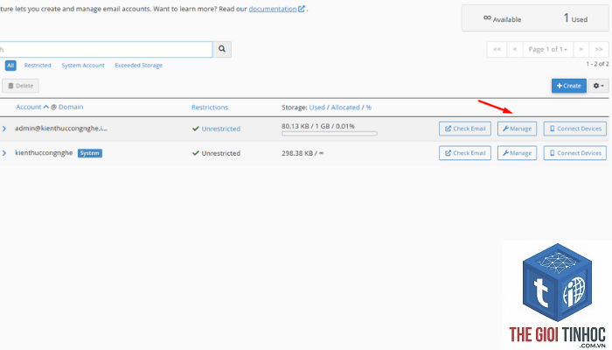Go to next page button
The image size is (612, 350).
(581, 49)
